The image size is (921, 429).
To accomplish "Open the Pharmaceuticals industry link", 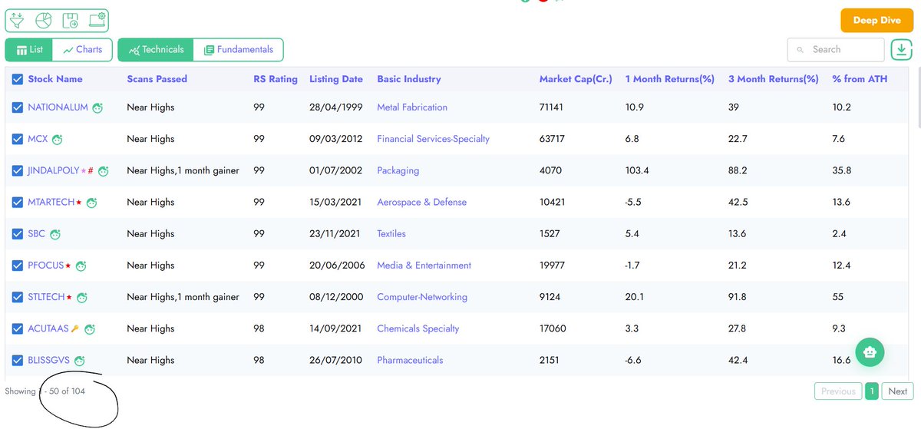I will [410, 360].
